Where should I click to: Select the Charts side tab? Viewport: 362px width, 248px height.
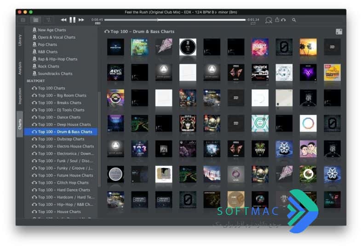pos(20,124)
